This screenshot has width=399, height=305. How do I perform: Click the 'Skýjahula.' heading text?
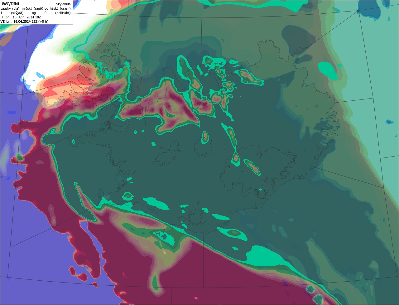(x=64, y=4)
